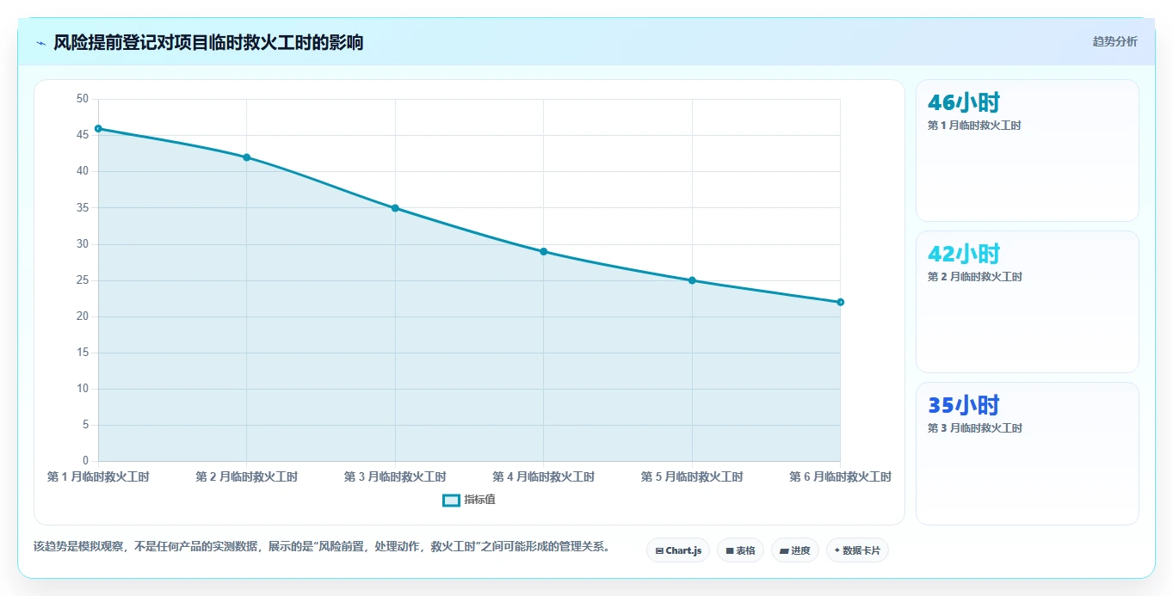
Task: Click y-axis value 0
Action: [85, 461]
